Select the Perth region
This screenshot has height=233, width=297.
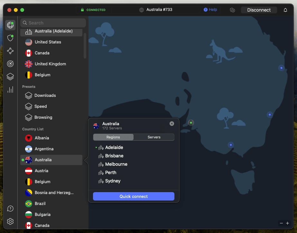pyautogui.click(x=111, y=172)
